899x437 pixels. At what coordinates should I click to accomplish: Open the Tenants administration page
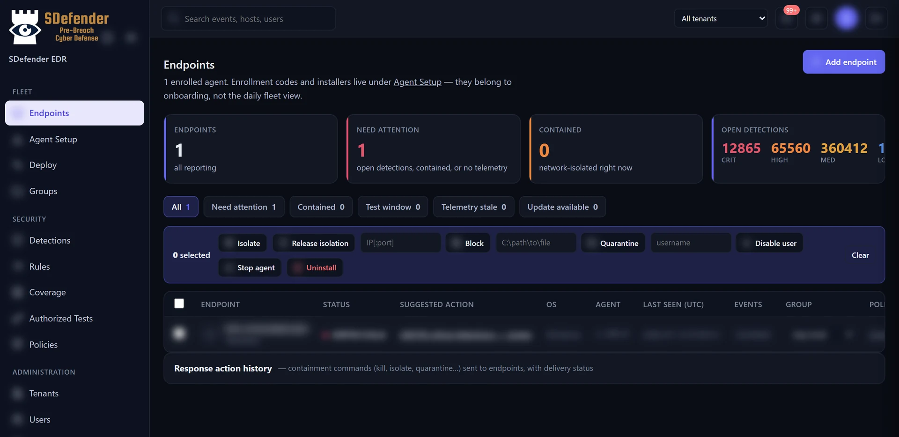74,393
